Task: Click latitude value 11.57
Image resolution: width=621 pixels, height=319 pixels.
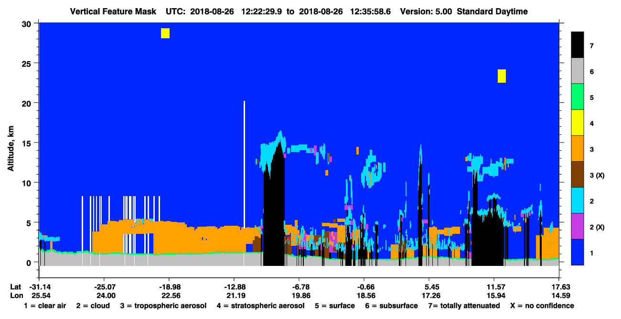Action: pos(494,286)
